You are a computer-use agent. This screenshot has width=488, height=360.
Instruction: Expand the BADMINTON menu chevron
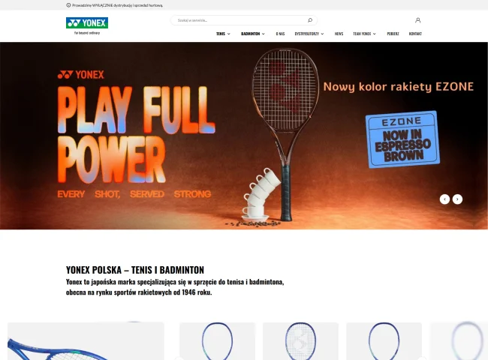click(x=264, y=34)
